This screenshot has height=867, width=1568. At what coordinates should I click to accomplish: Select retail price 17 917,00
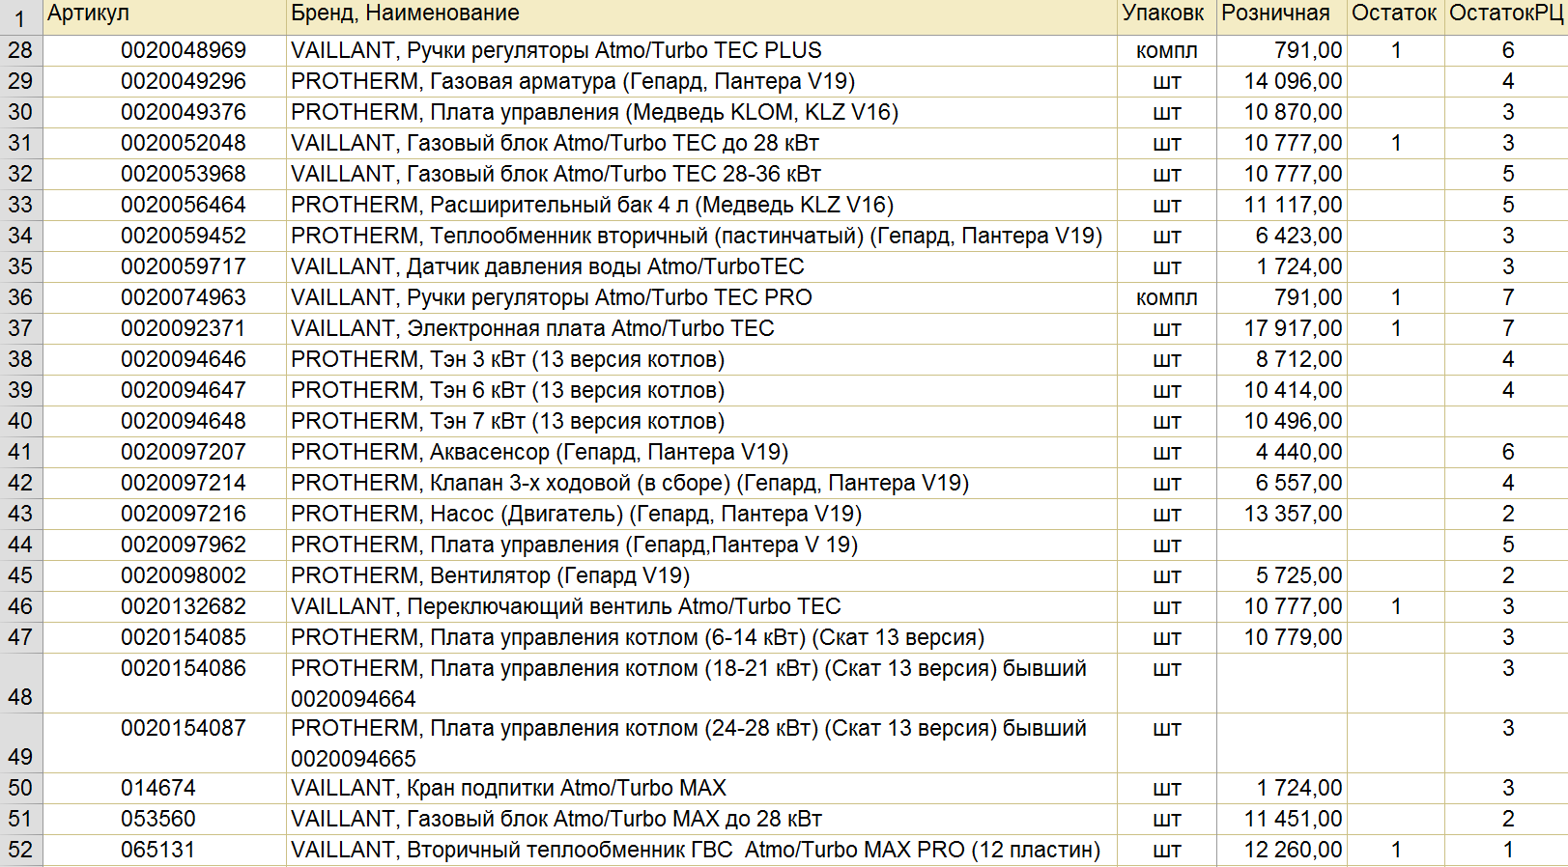(x=1281, y=328)
